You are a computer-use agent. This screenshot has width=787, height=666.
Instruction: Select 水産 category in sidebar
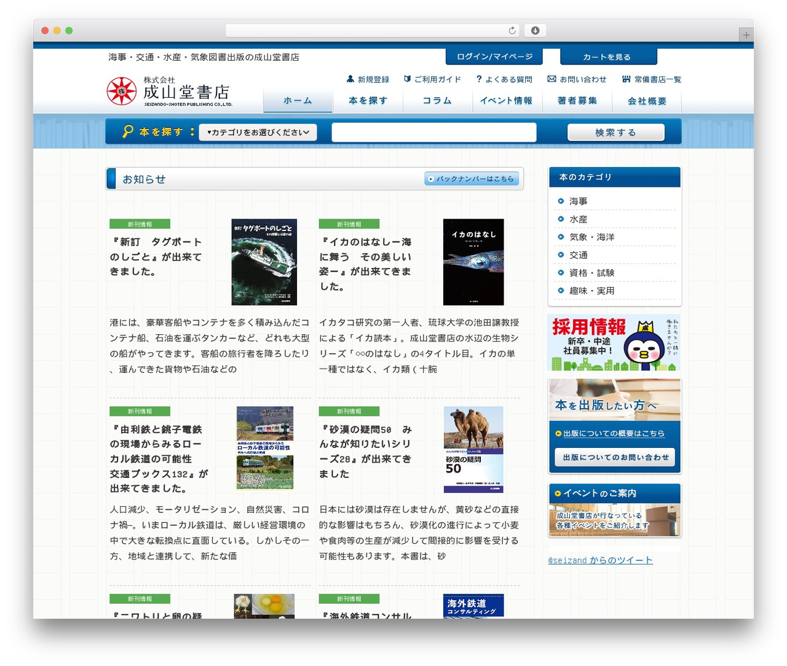(578, 219)
